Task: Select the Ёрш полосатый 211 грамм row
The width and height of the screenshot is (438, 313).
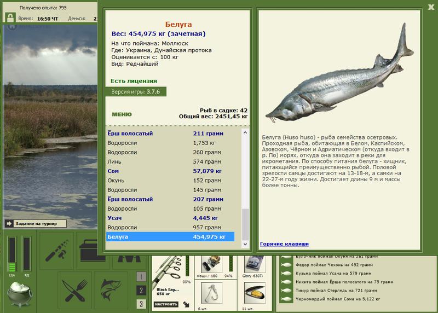Action: 170,134
